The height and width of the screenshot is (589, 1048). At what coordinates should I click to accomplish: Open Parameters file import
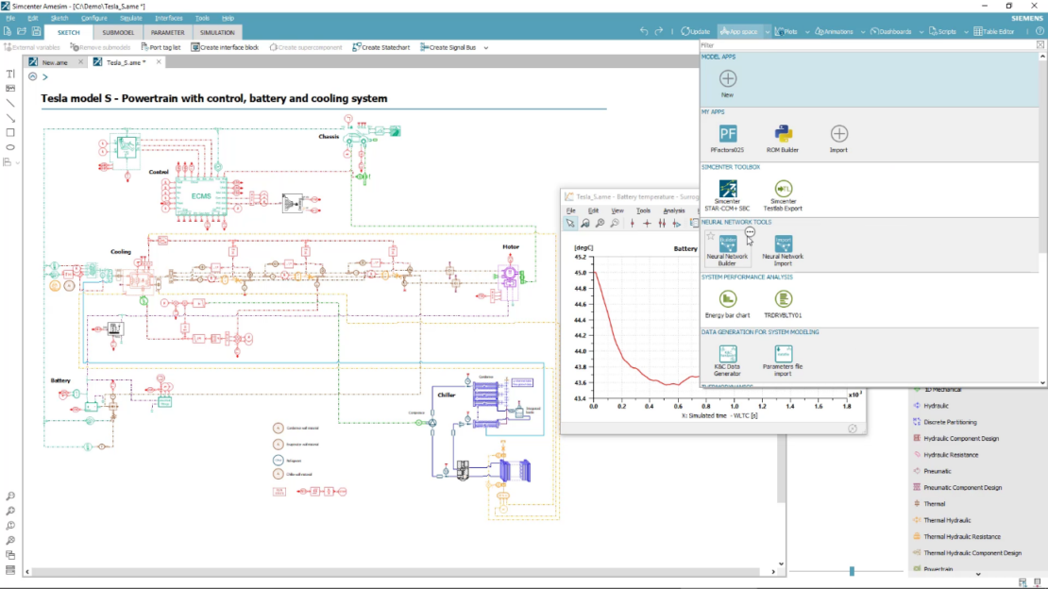pos(783,355)
